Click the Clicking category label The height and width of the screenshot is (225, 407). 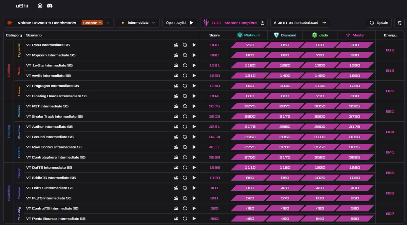click(x=9, y=70)
